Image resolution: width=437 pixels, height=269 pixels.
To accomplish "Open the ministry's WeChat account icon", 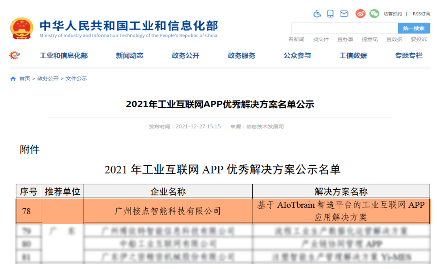I will click(374, 14).
